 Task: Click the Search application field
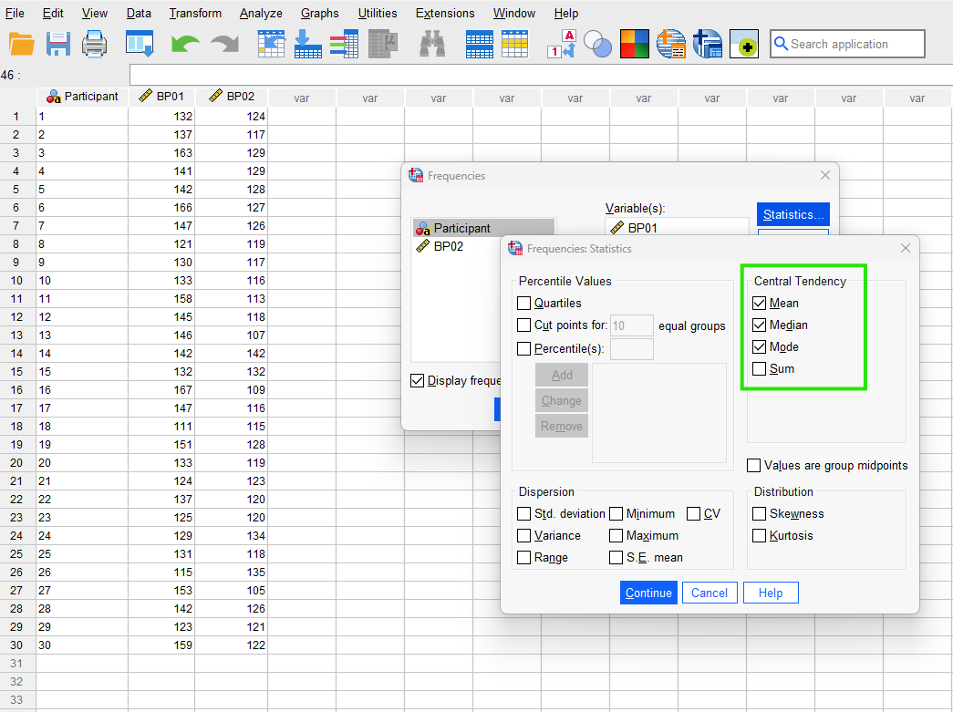847,43
